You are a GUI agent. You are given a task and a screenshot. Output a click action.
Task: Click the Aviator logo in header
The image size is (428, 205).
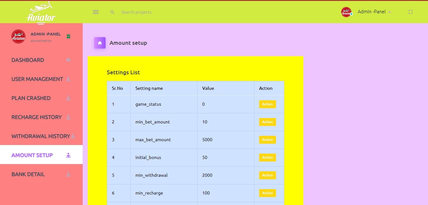41,13
